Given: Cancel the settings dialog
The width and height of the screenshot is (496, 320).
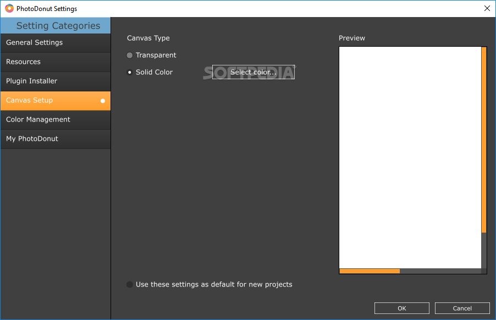Looking at the screenshot, I should tap(462, 308).
